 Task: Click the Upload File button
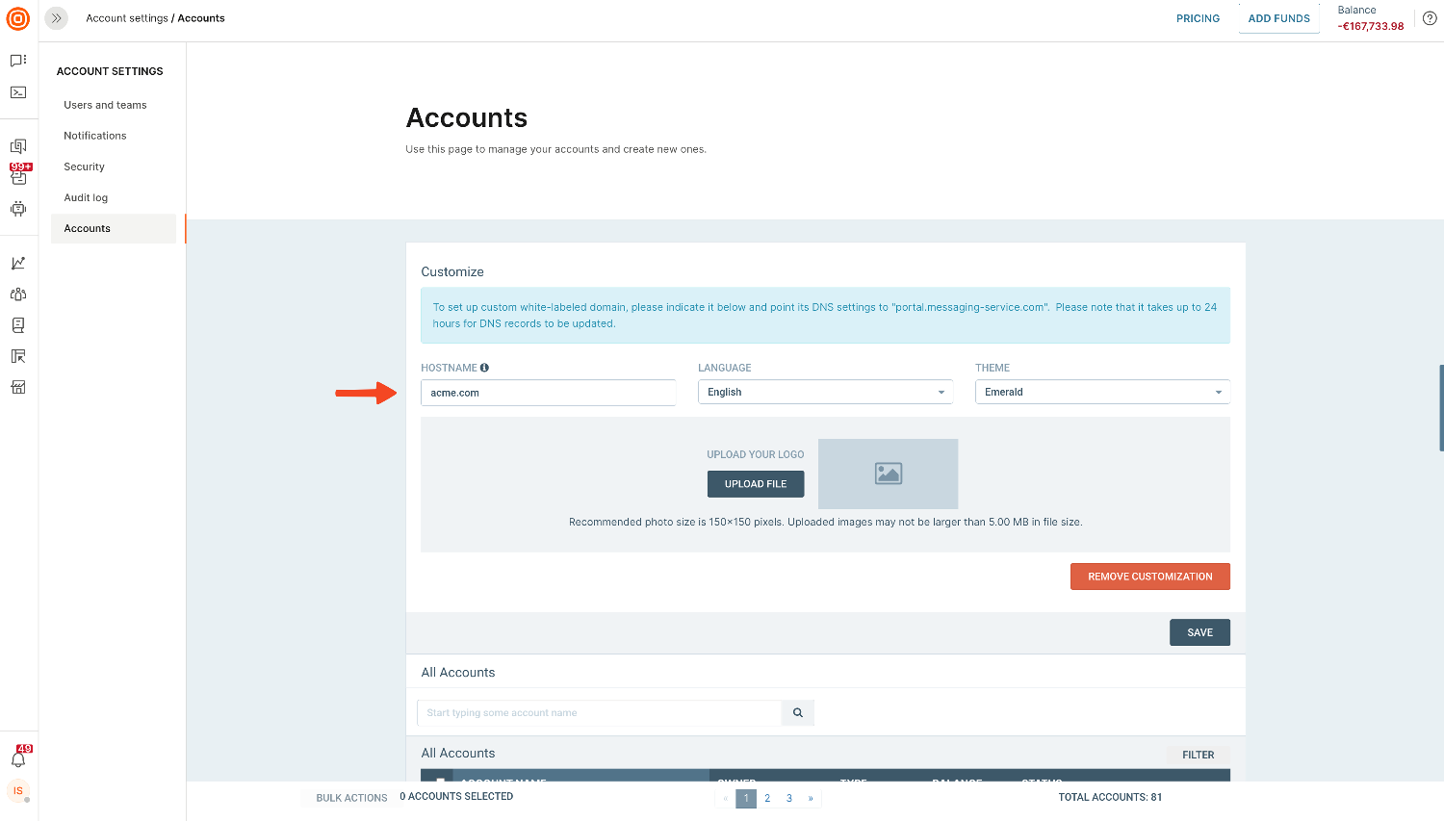point(756,484)
